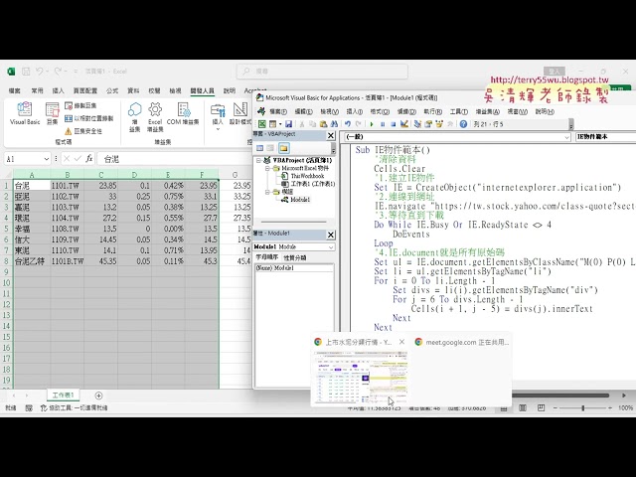Switch to 性質分類 tab in properties

click(x=295, y=257)
